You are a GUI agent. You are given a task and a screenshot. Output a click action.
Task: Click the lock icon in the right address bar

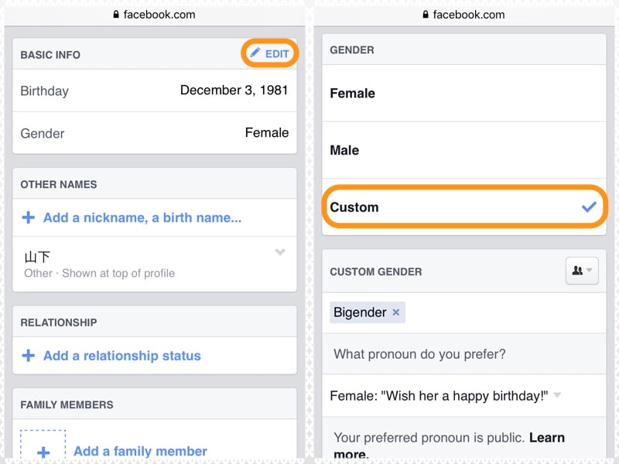(425, 14)
